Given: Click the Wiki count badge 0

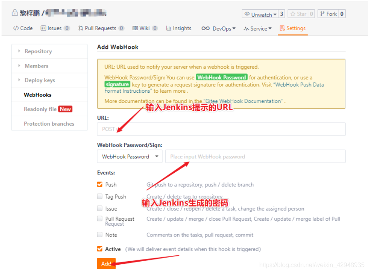Looking at the screenshot, I should (155, 28).
